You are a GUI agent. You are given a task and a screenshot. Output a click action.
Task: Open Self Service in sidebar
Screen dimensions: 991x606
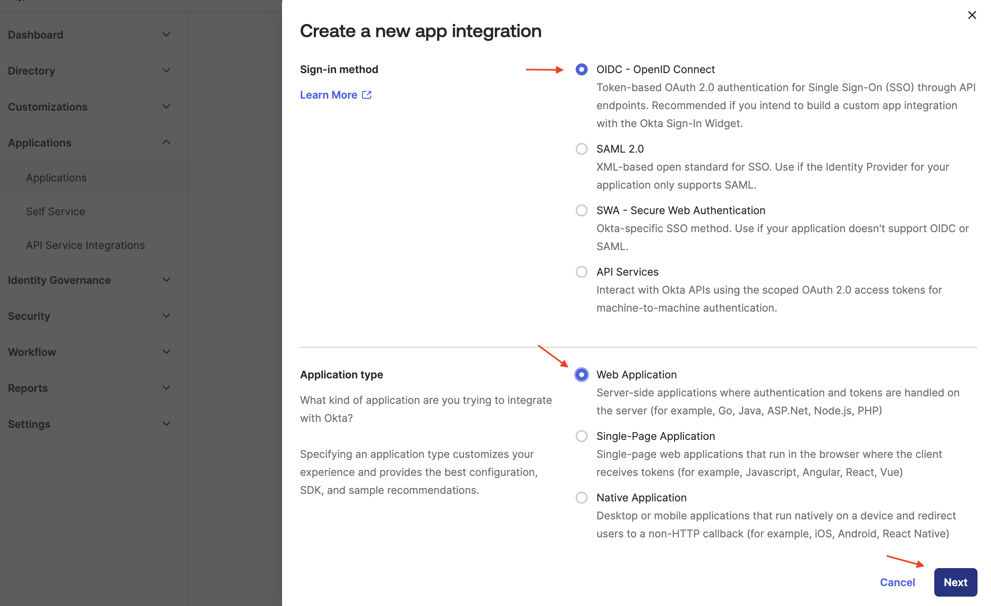point(56,211)
